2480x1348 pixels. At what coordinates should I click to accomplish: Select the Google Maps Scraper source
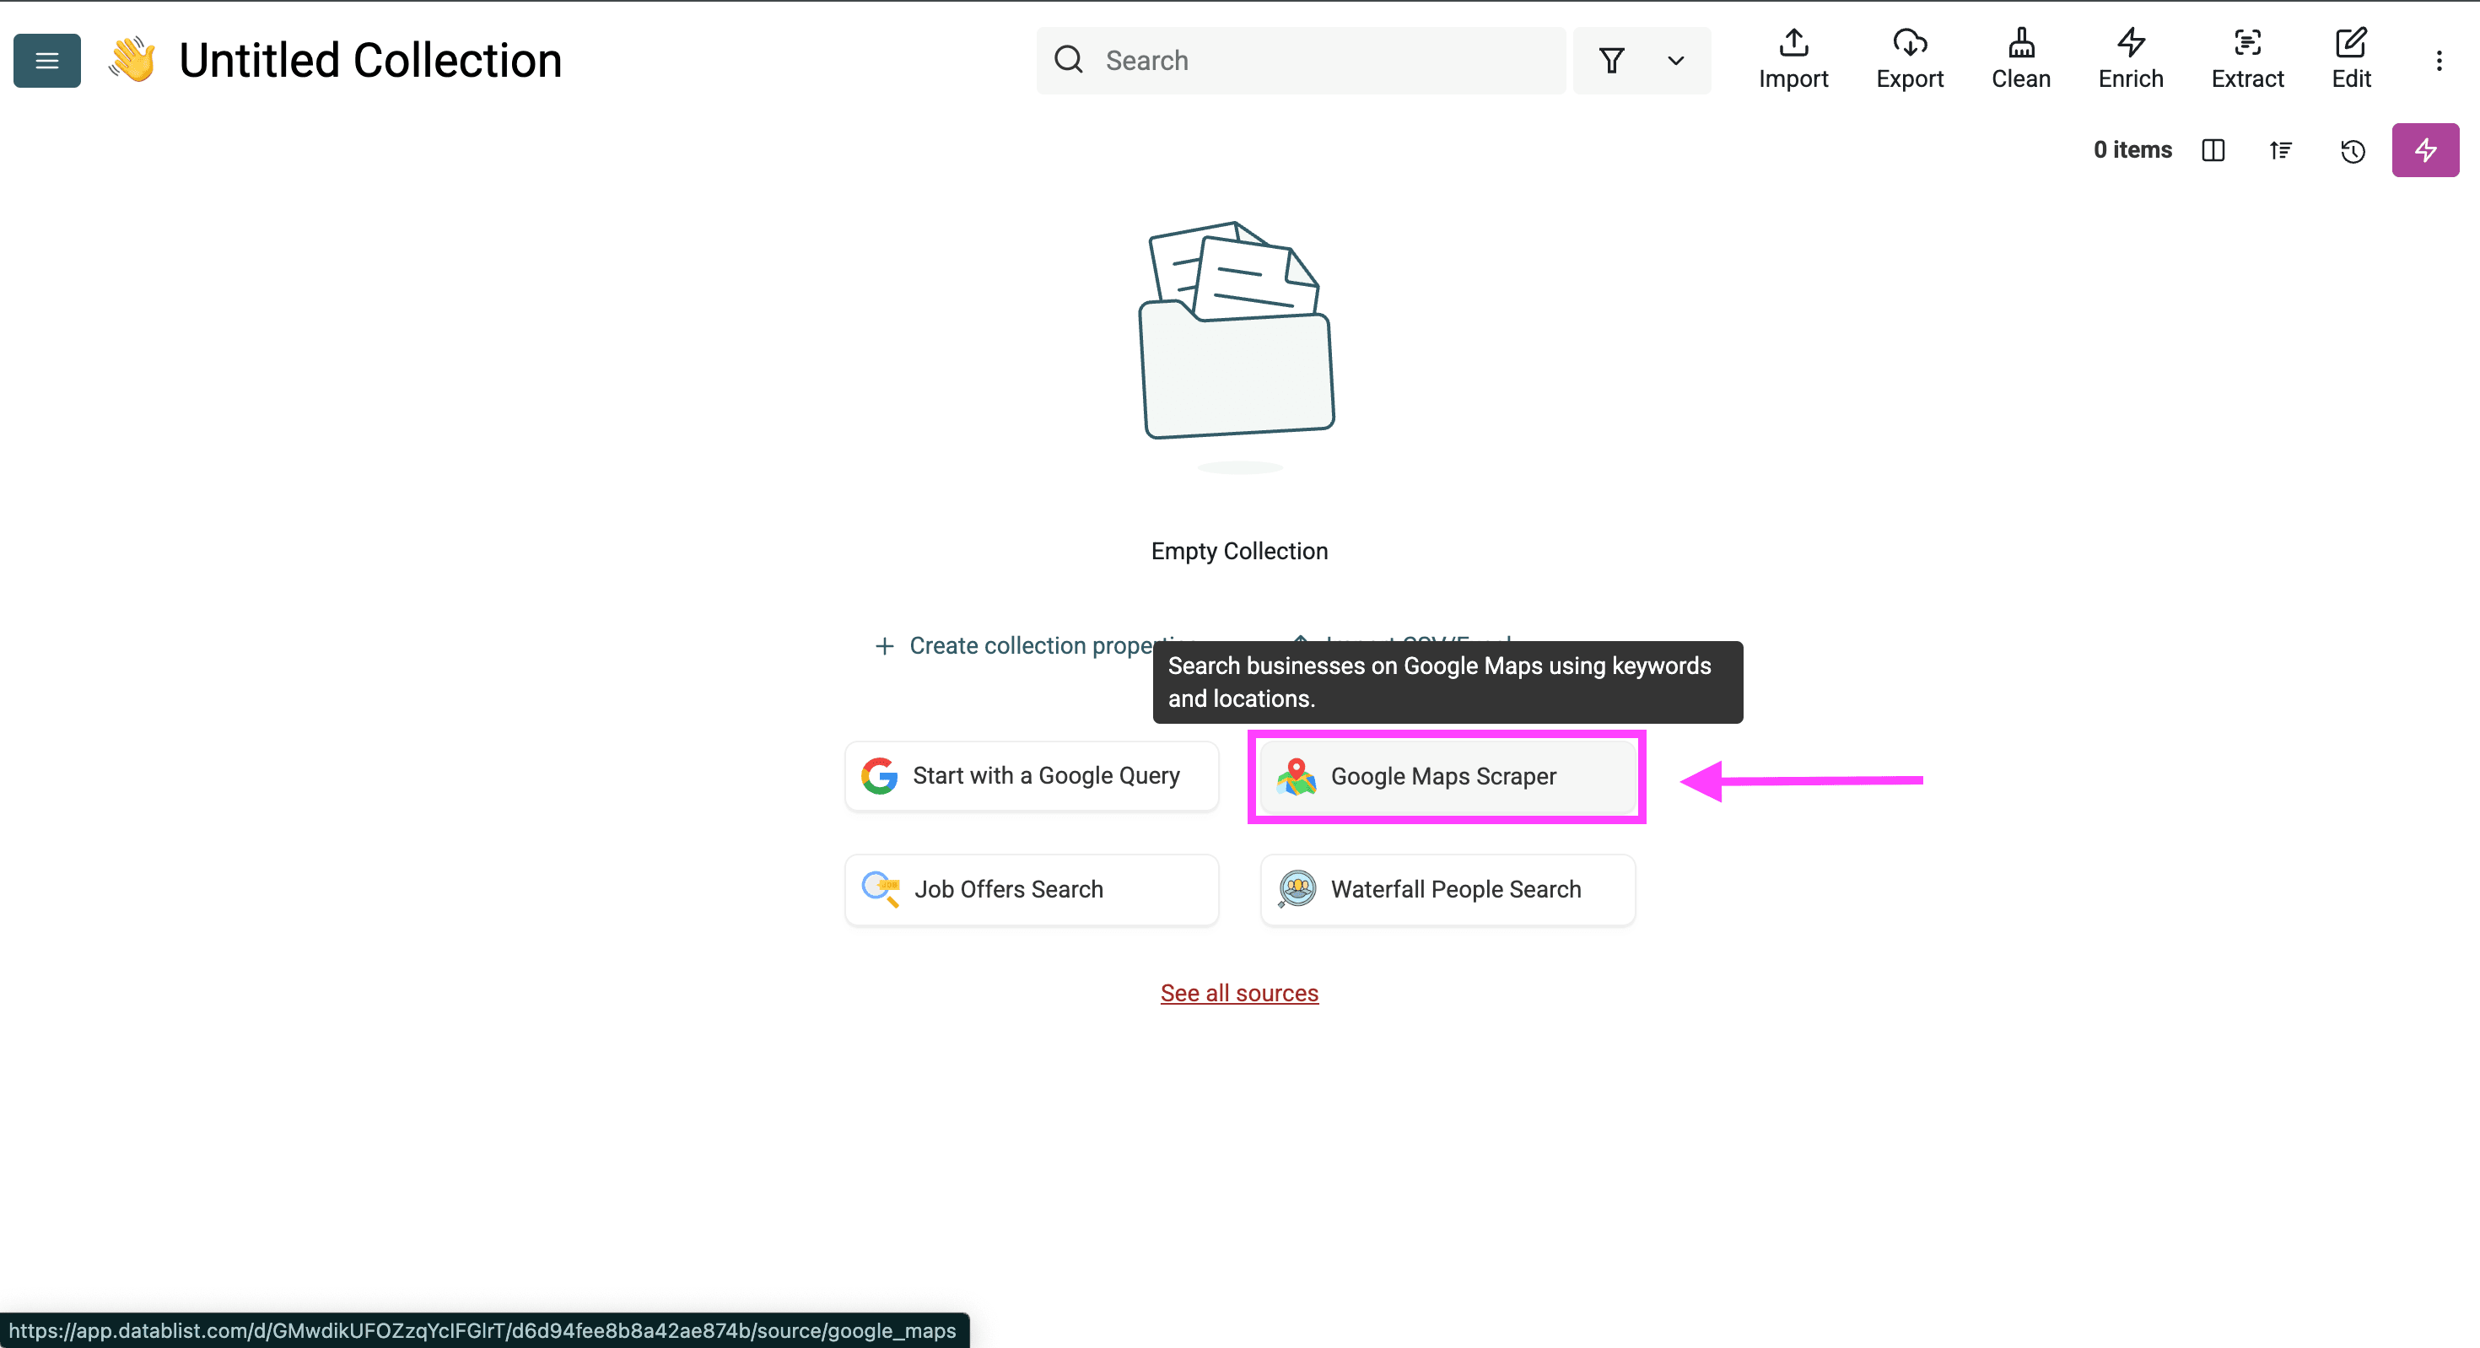[x=1444, y=776]
